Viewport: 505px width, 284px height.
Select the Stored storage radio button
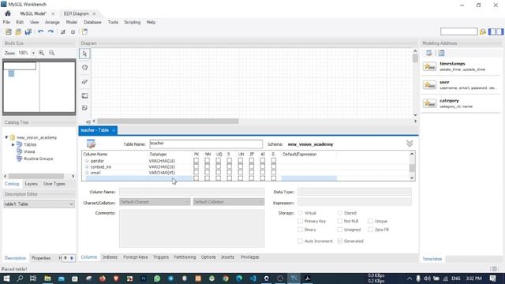click(340, 213)
